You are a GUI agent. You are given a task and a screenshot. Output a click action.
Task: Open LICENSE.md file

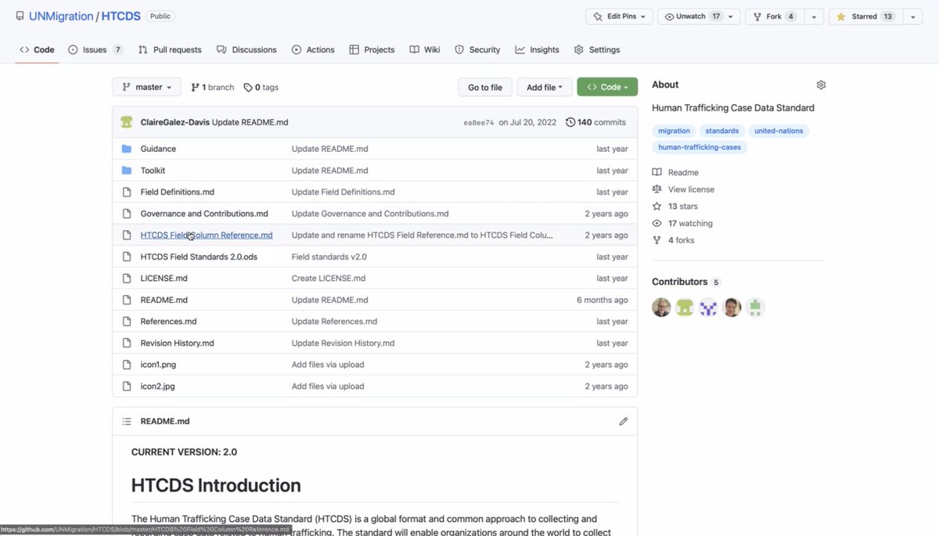coord(164,279)
